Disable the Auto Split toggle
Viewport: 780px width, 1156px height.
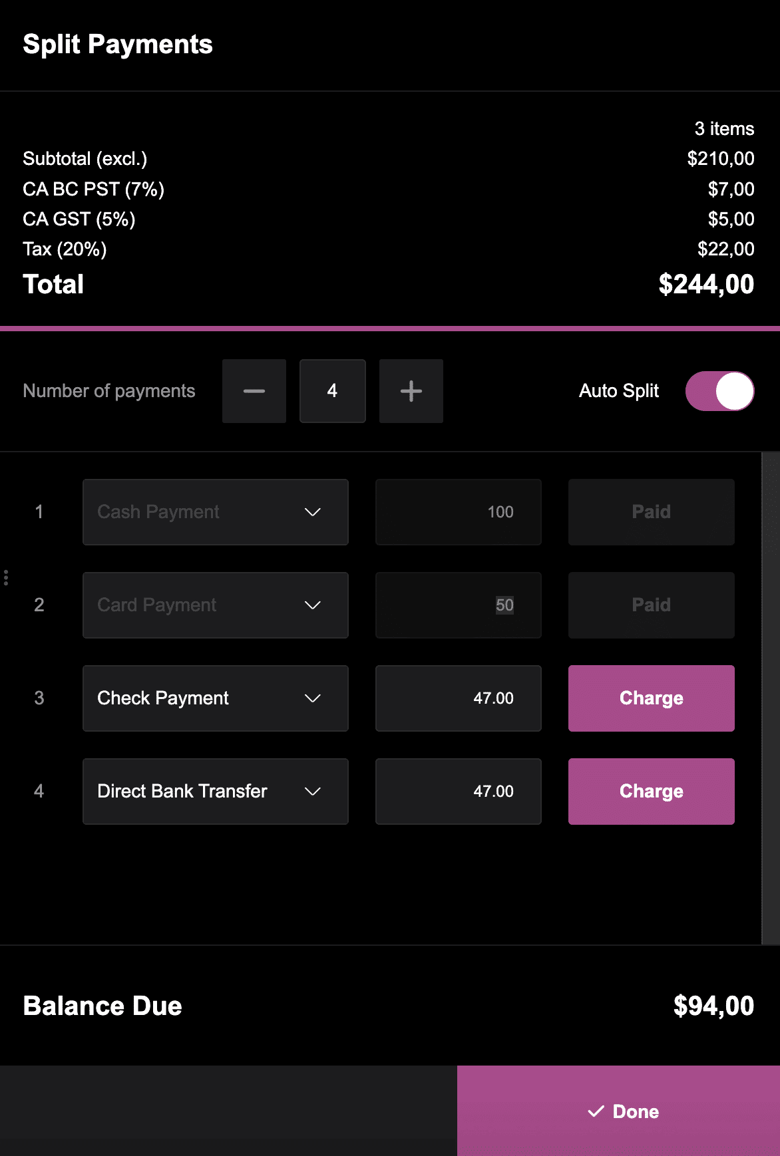(719, 391)
